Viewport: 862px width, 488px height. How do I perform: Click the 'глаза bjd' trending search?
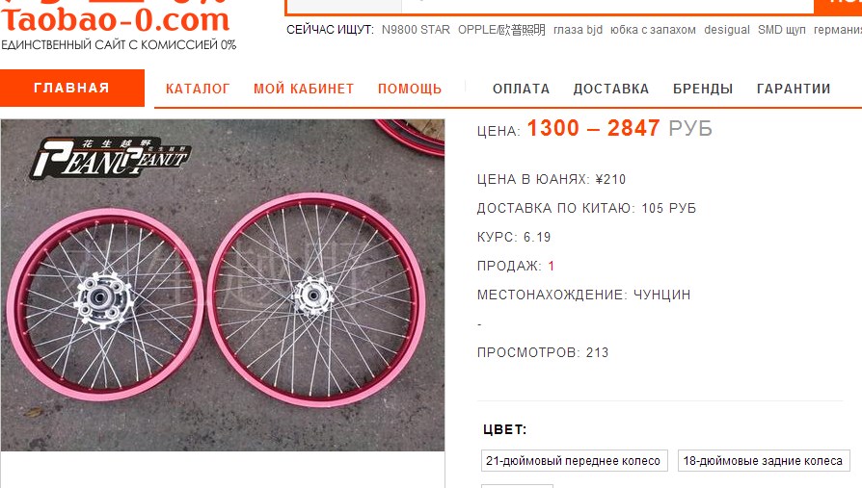[578, 30]
